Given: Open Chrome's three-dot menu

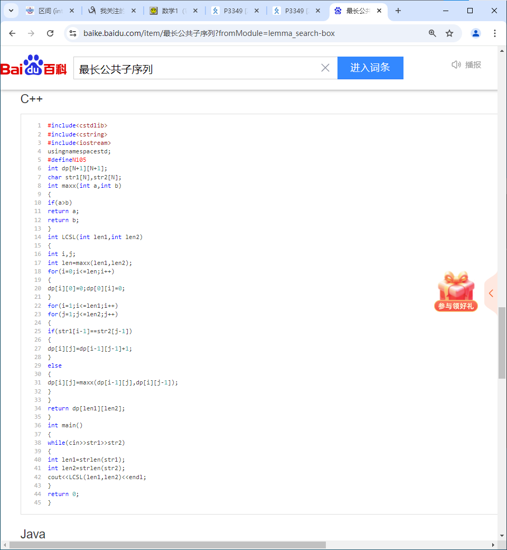Looking at the screenshot, I should click(495, 33).
